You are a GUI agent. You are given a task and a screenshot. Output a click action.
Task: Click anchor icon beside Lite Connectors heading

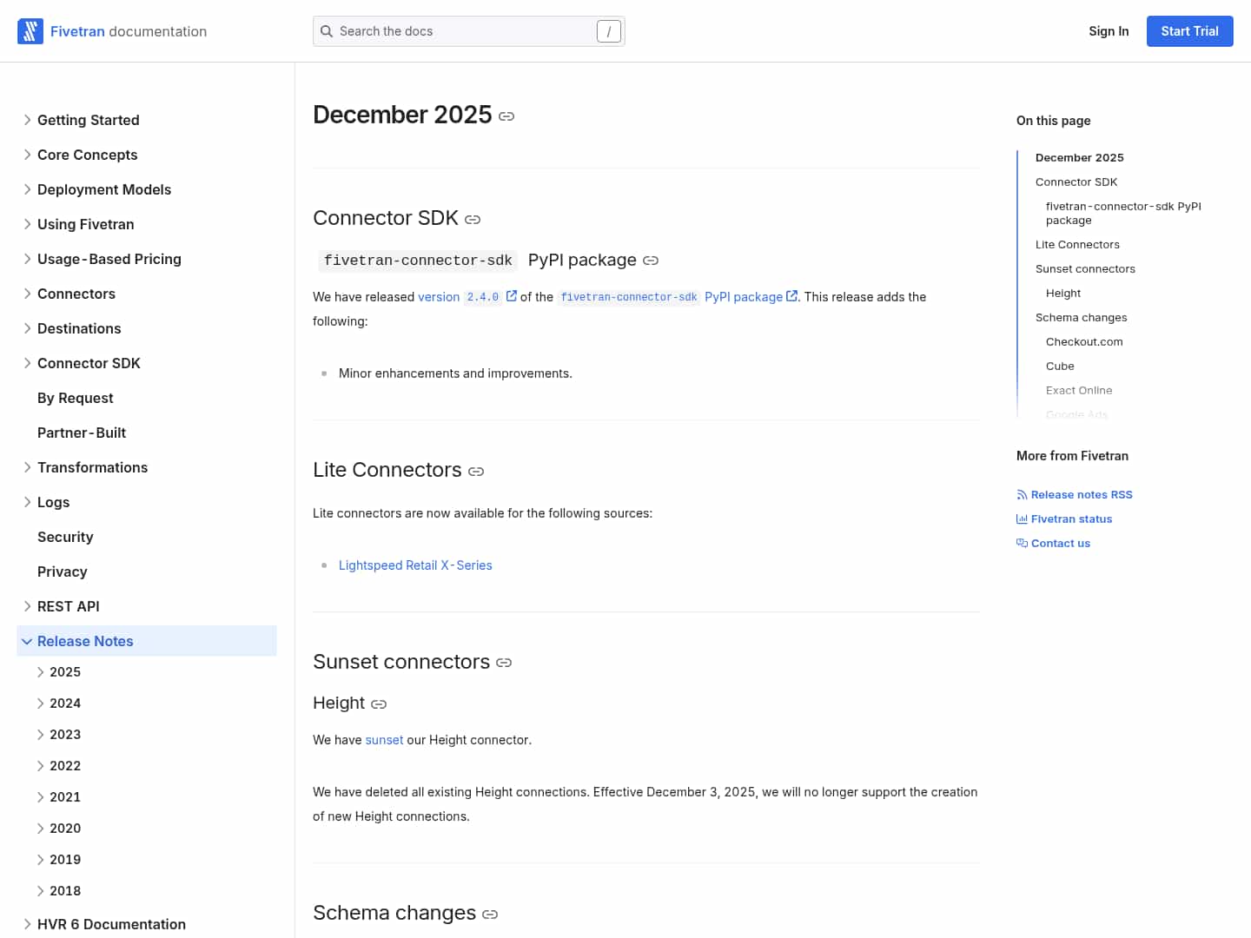click(x=476, y=472)
